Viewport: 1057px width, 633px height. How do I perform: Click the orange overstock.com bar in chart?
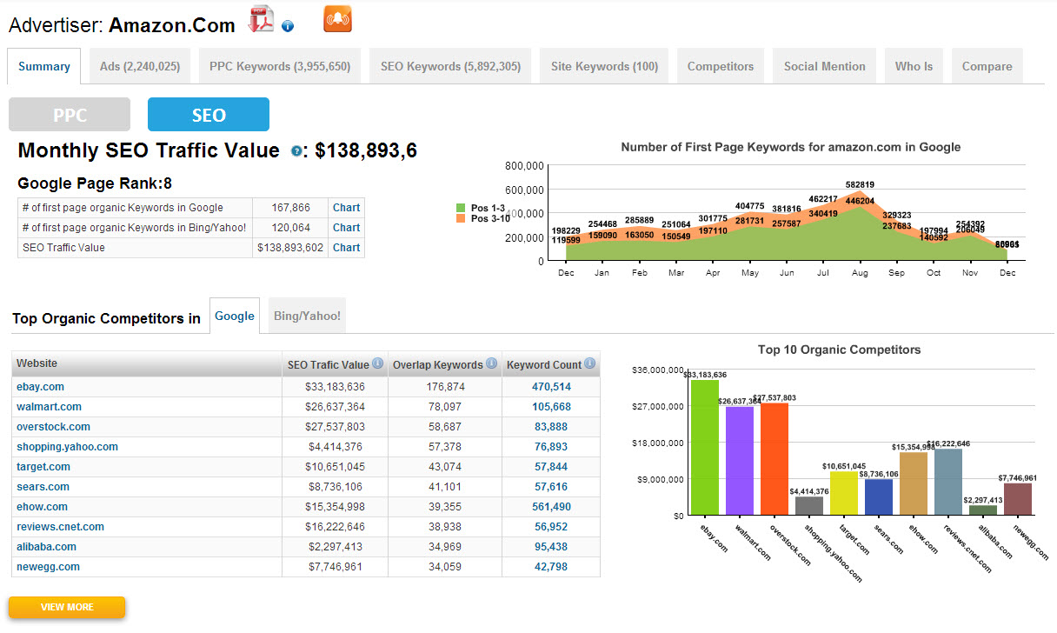coord(774,459)
